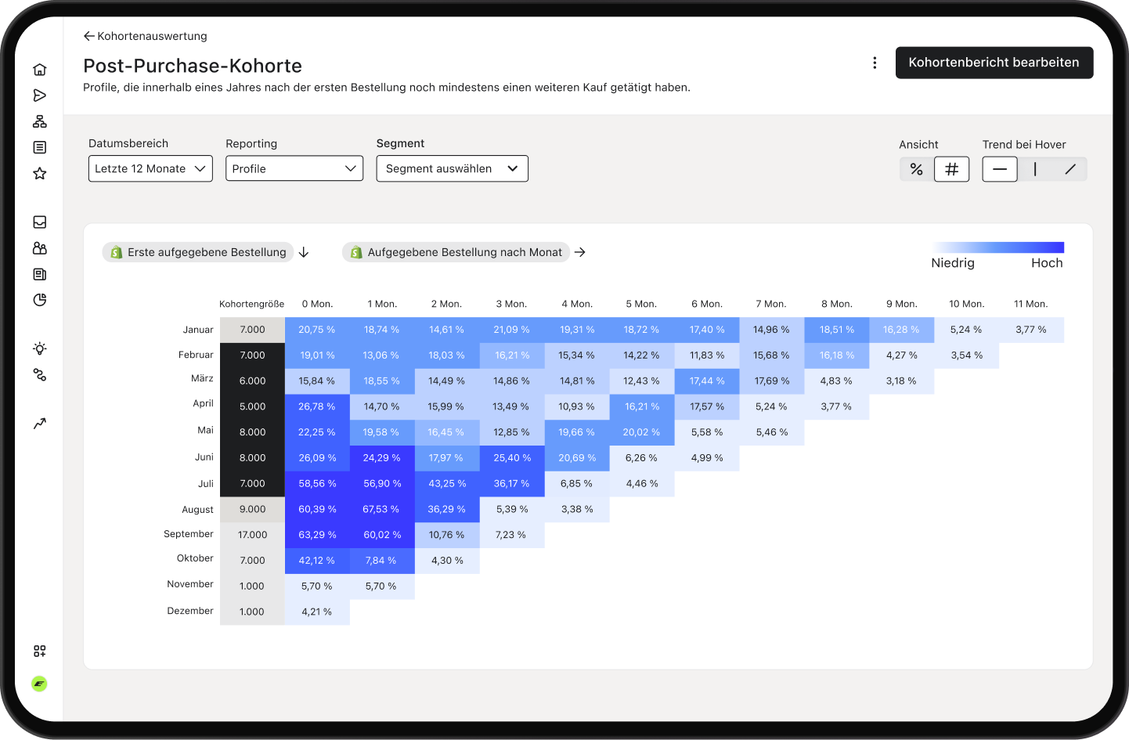Image resolution: width=1129 pixels, height=740 pixels.
Task: Open the Segment auswählen dropdown
Action: point(453,168)
